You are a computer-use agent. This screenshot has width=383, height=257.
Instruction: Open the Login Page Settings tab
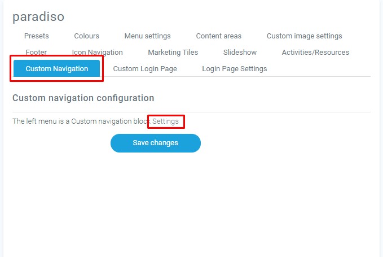coord(234,69)
